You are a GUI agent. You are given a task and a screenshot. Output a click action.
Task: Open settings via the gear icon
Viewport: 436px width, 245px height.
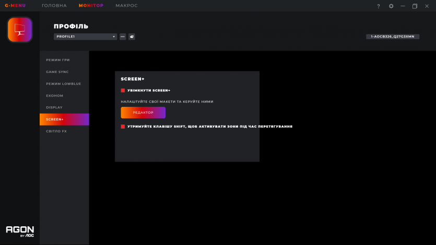pos(391,6)
